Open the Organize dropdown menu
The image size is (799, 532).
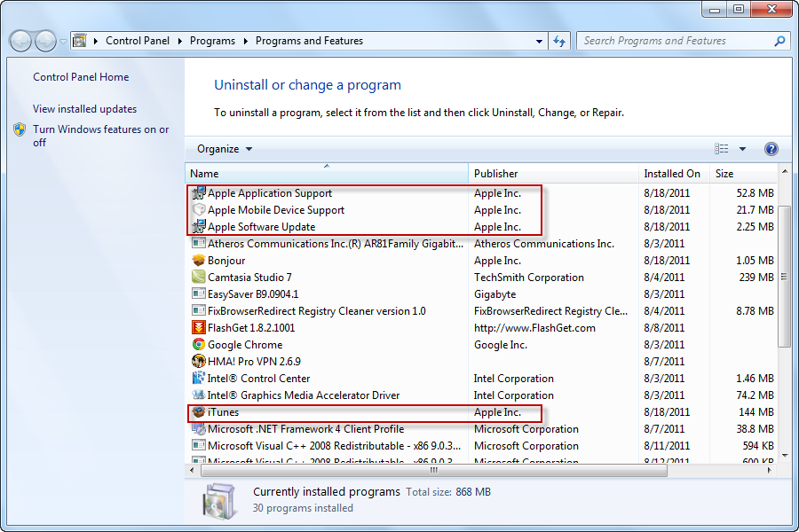[225, 149]
